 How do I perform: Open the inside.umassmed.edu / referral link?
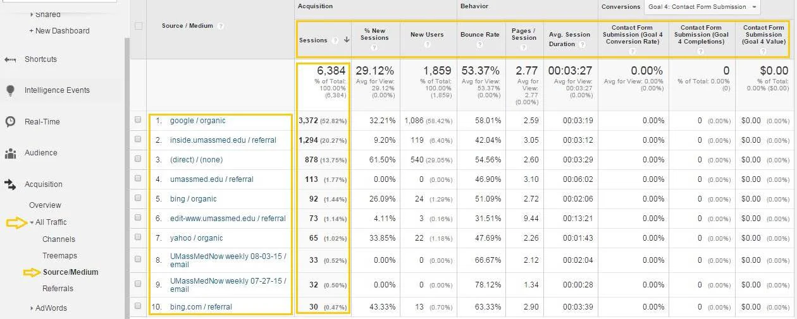point(223,140)
